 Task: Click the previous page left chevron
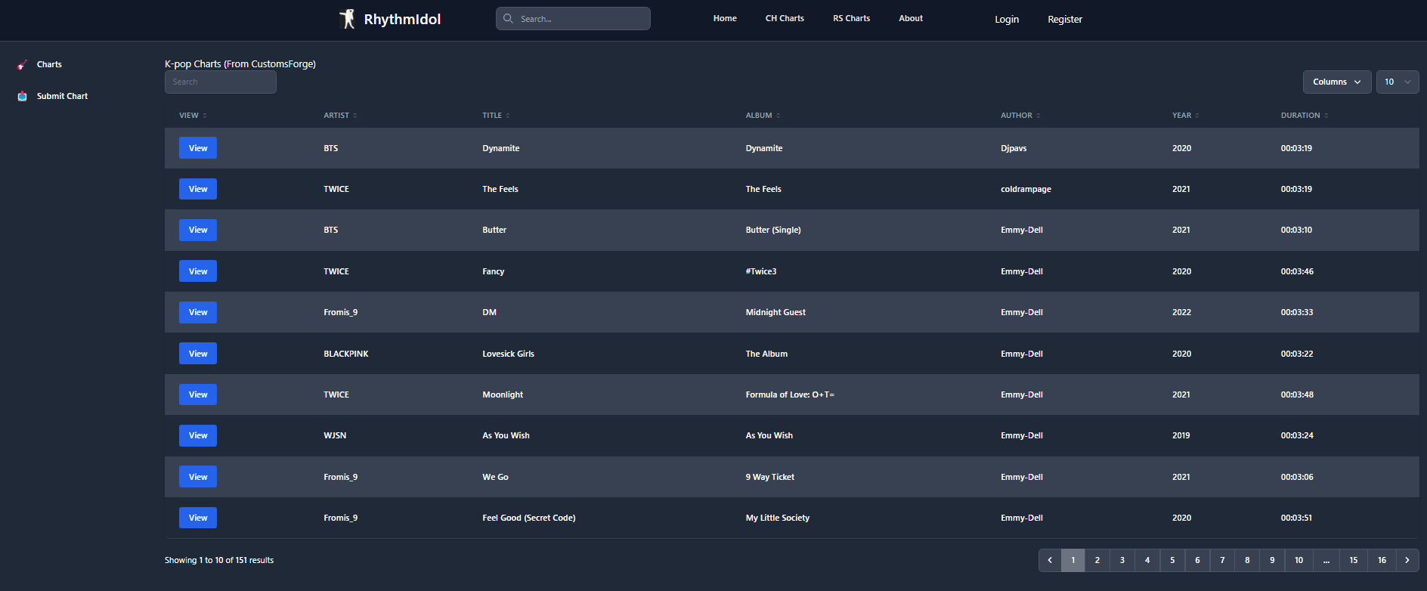(1050, 560)
